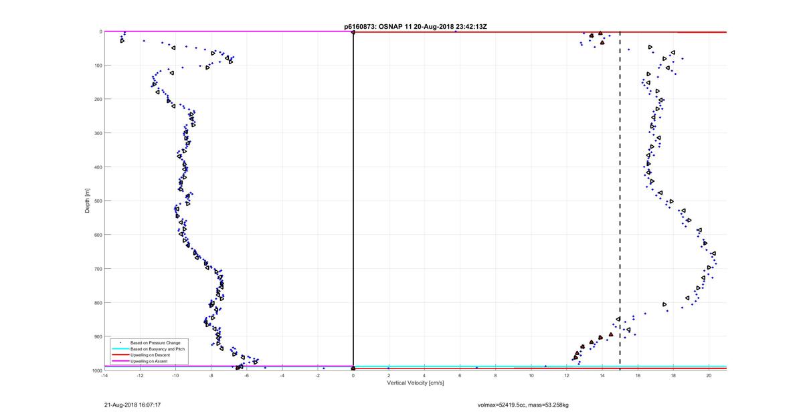Screen dimensions: 803x416
Task: Click the x-axis tick label '-2'
Action: (317, 375)
